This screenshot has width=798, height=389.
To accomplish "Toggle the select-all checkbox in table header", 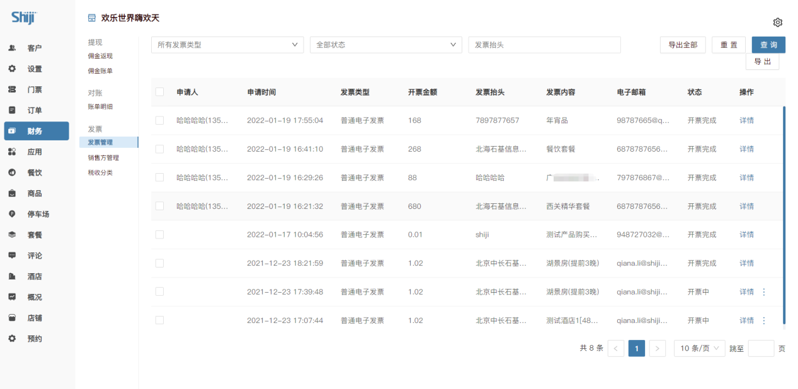I will [x=159, y=92].
